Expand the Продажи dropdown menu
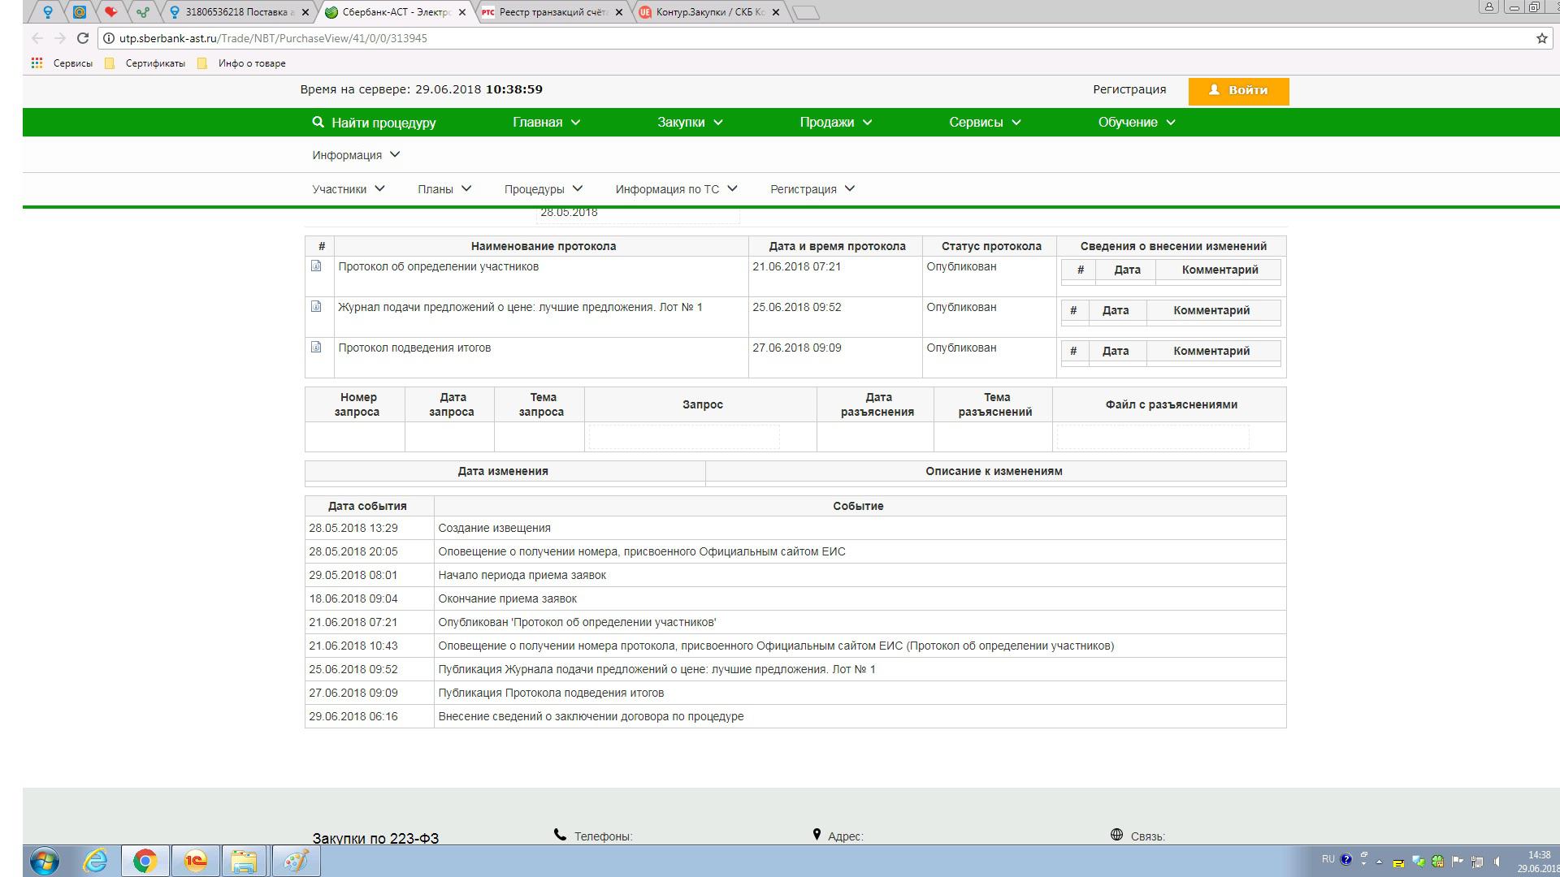 pos(835,122)
